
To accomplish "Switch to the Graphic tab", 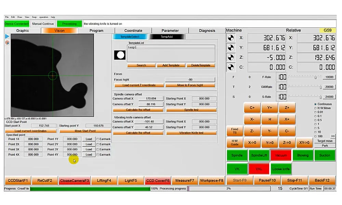I will click(x=23, y=31).
